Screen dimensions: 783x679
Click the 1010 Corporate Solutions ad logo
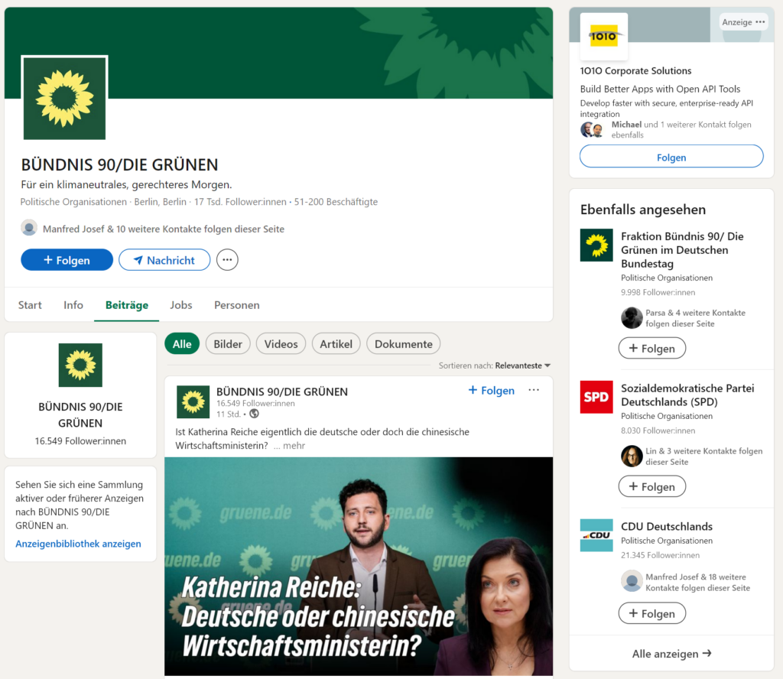(x=603, y=36)
